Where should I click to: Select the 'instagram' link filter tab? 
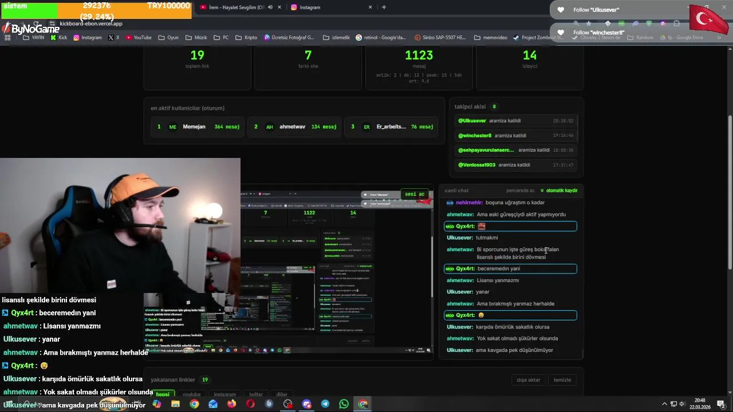(x=225, y=394)
